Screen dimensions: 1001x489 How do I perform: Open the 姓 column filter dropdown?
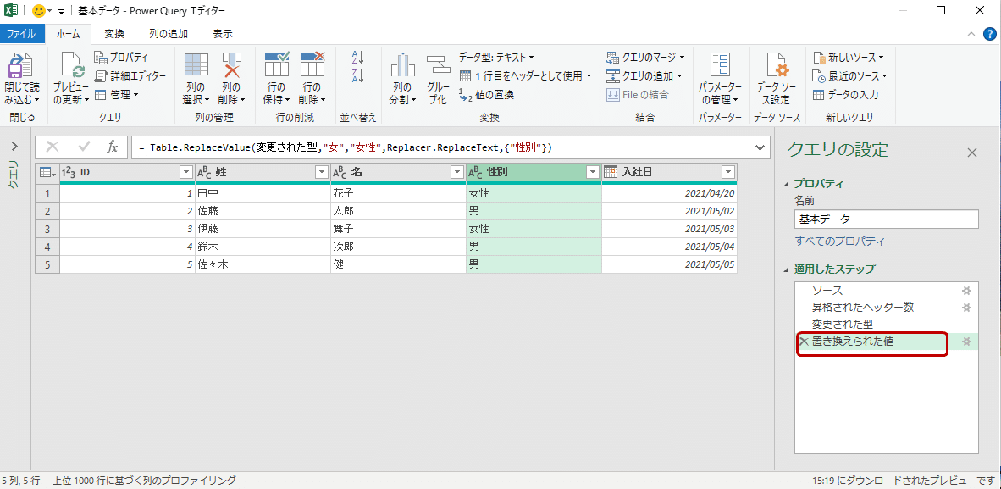321,172
